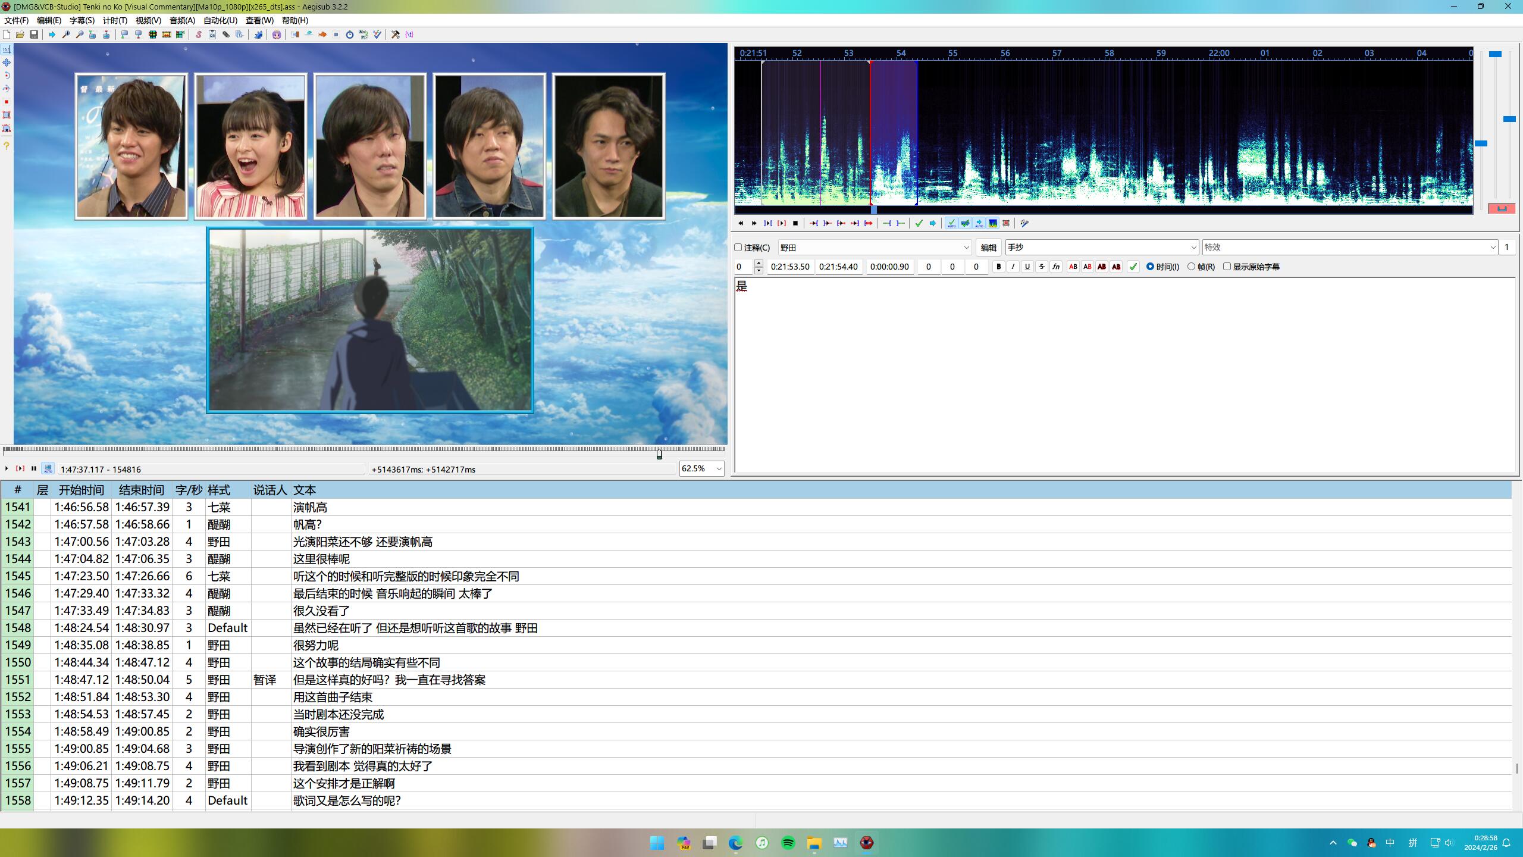
Task: Toggle audio auto-scroll to selected line
Action: point(979,223)
